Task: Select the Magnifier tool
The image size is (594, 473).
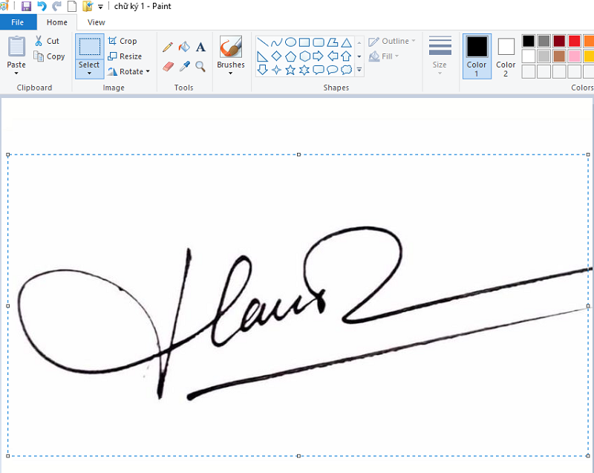Action: pyautogui.click(x=200, y=67)
